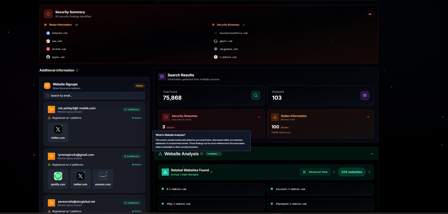Click the Displayed 103 value

pyautogui.click(x=277, y=98)
